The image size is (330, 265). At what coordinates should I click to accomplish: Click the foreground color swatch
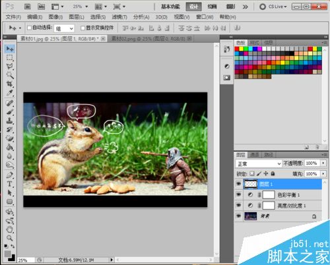click(x=8, y=254)
